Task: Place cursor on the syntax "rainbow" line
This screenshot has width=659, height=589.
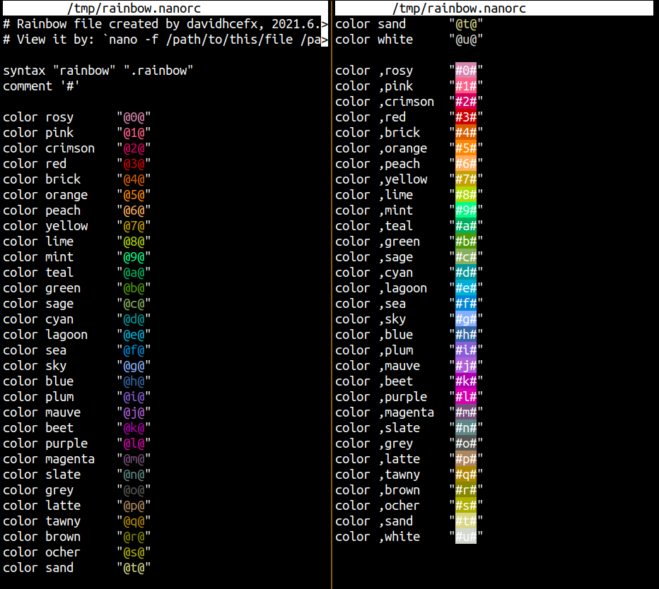Action: point(98,71)
